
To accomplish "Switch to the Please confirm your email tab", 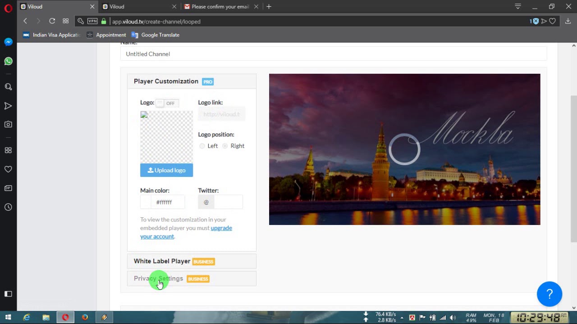I will [221, 6].
